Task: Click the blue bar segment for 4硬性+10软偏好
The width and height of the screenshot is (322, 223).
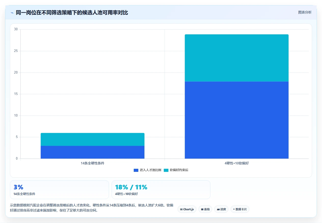Action: pyautogui.click(x=237, y=120)
